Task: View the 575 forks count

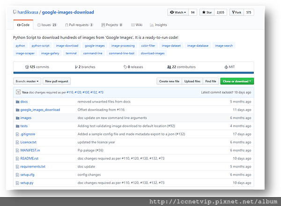Action: (249, 12)
